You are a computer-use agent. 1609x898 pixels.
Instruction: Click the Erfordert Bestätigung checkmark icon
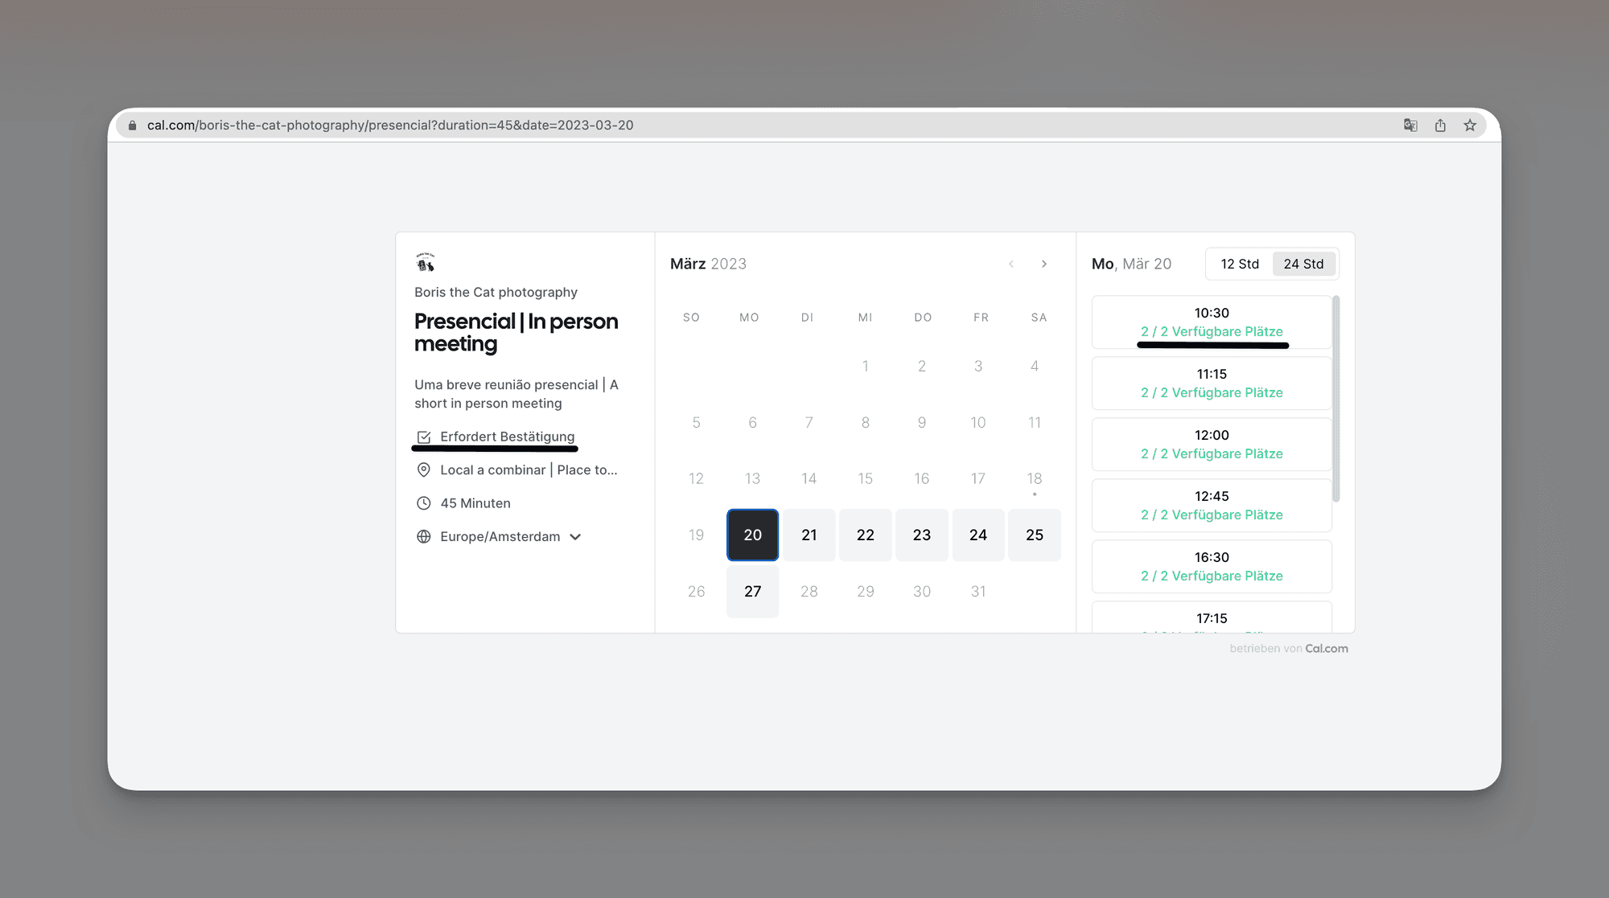[x=424, y=437]
